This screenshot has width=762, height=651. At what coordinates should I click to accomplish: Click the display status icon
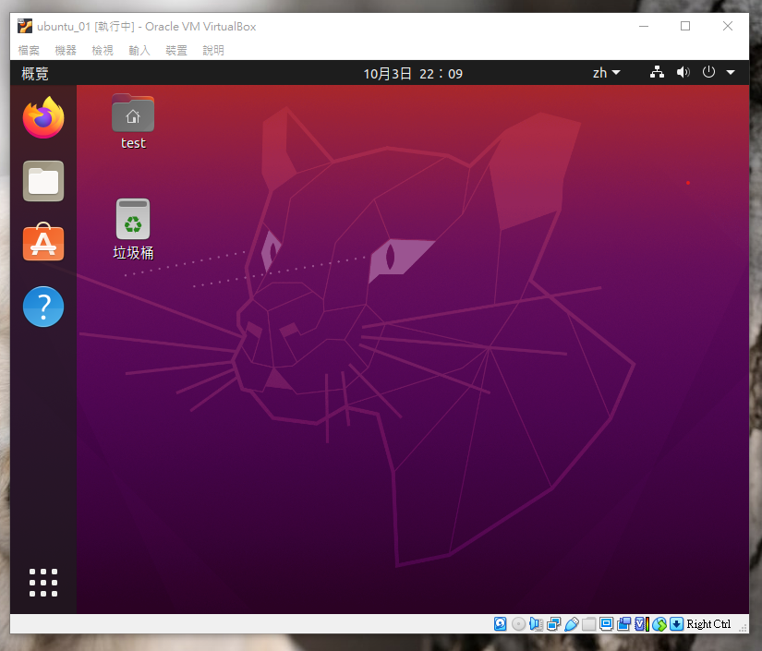click(606, 624)
